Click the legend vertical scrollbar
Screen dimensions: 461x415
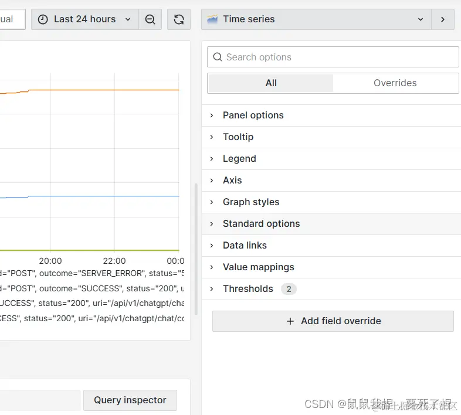point(196,249)
